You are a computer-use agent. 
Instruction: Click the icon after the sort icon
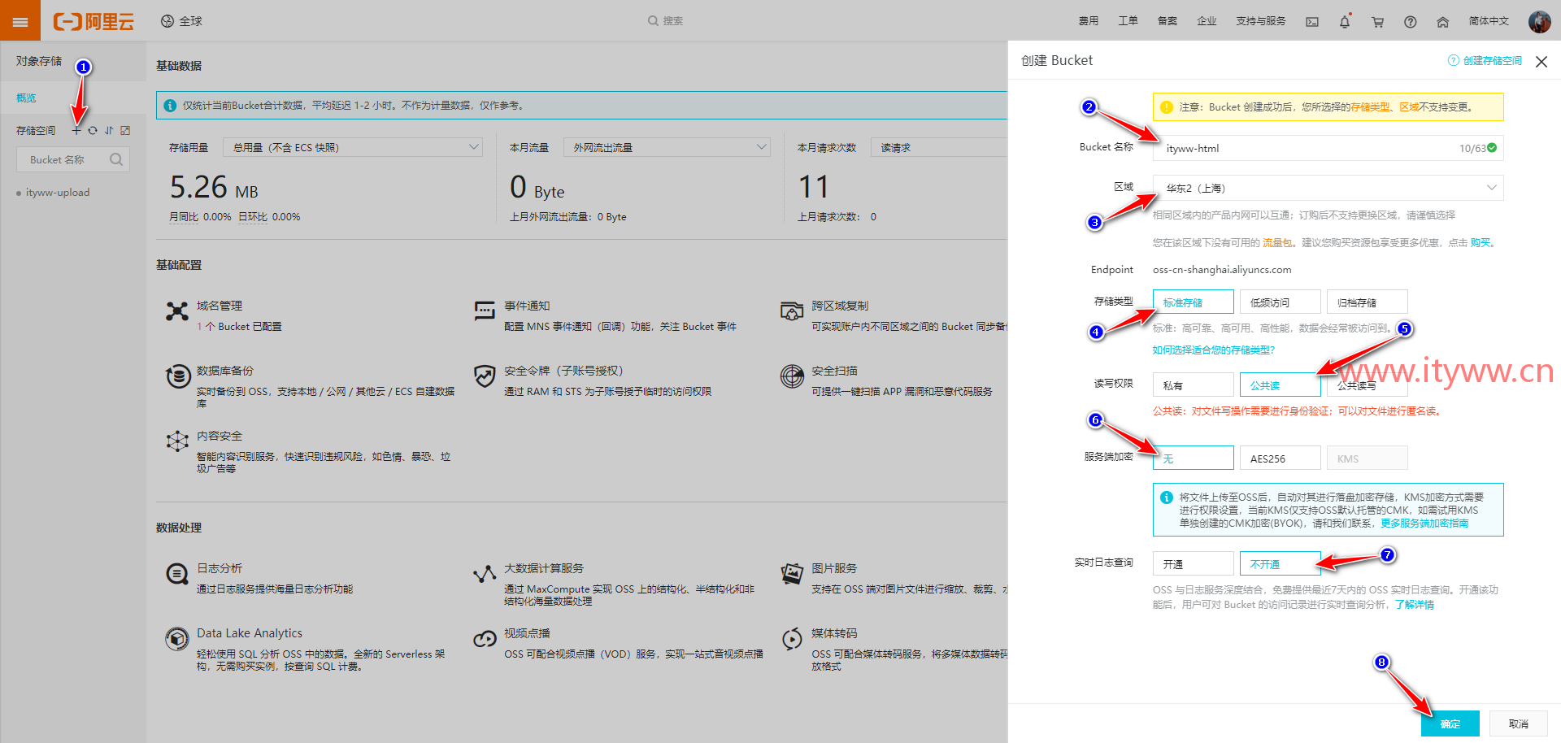click(x=125, y=130)
